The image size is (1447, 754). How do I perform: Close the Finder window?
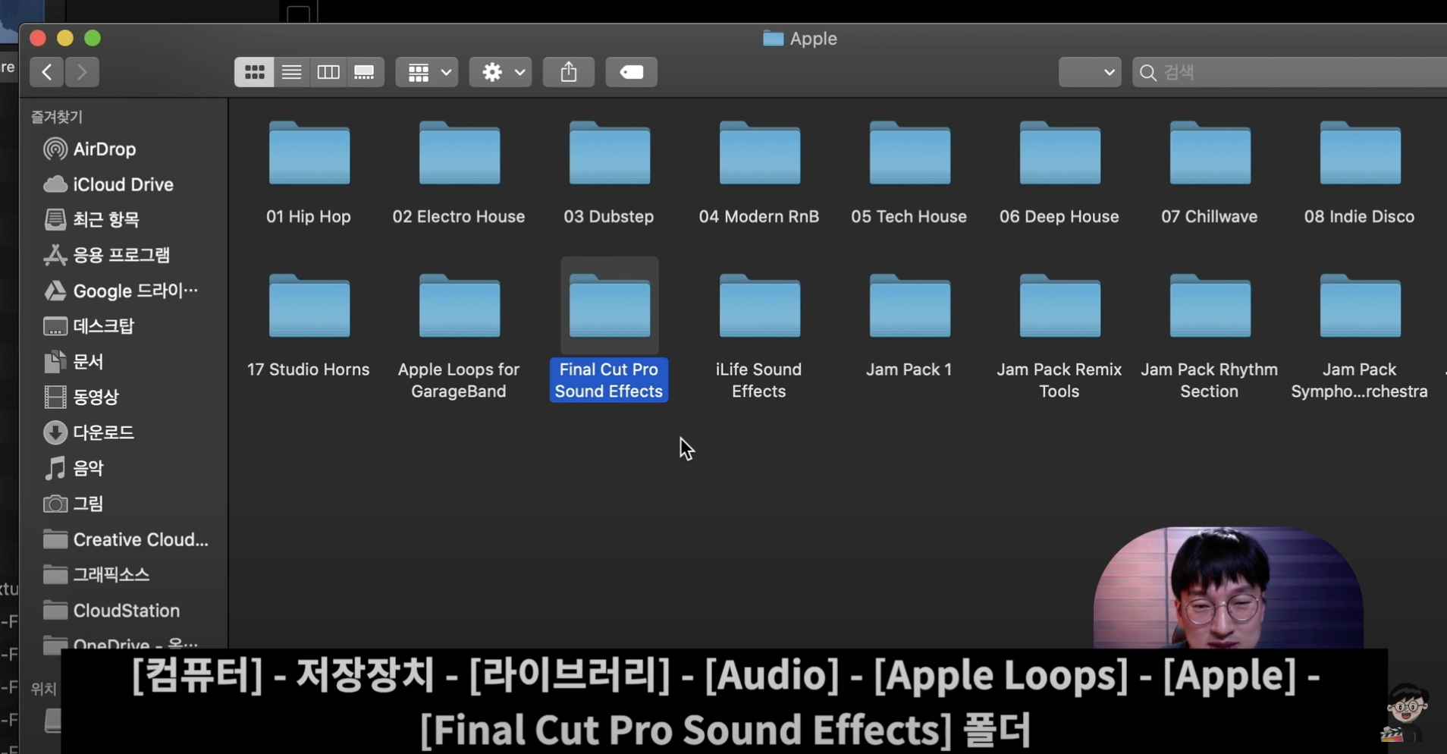point(38,38)
